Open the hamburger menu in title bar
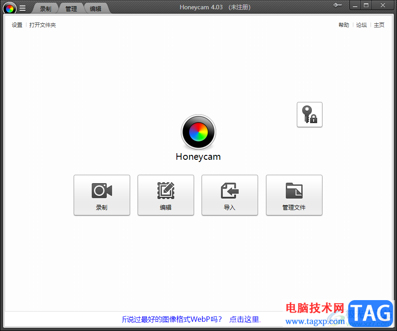Screen dimensions: 397x331 (x=22, y=8)
